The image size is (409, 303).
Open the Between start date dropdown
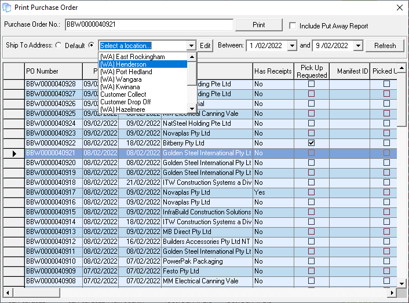(292, 46)
